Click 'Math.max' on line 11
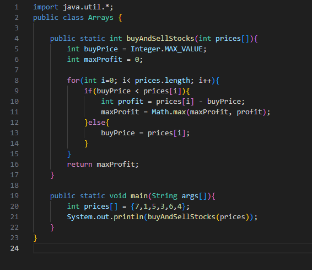 [x=169, y=112]
